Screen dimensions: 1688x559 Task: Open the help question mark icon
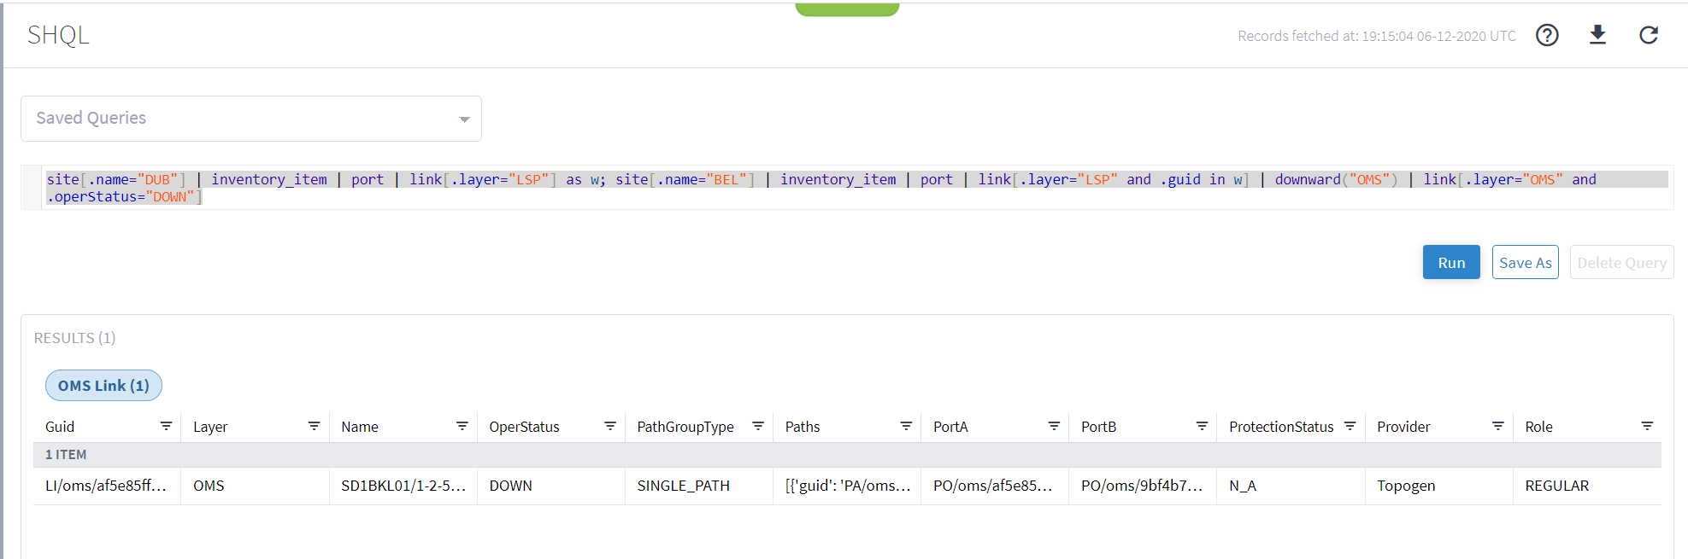1547,35
